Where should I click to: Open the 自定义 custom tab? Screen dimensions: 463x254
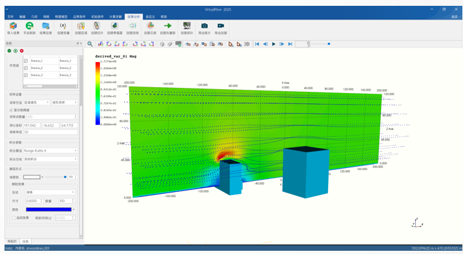tap(150, 17)
